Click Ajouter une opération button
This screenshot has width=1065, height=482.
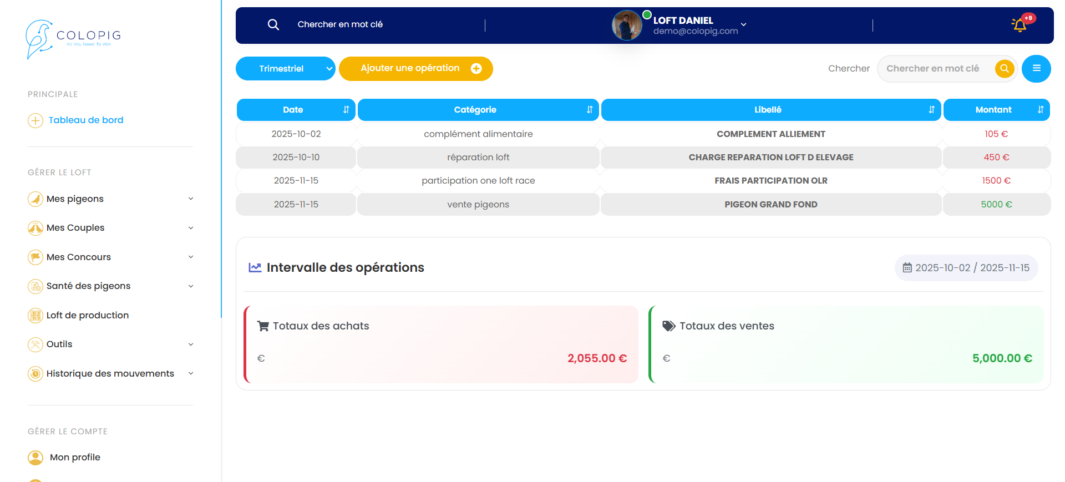(415, 69)
